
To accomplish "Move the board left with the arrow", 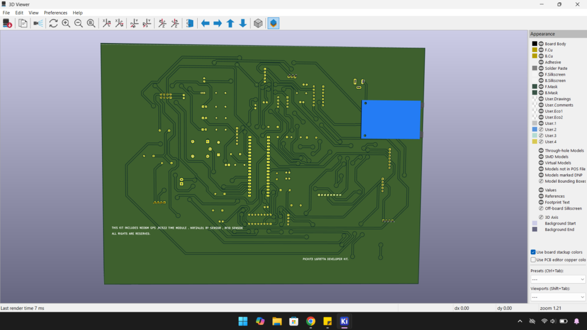I will tap(205, 23).
